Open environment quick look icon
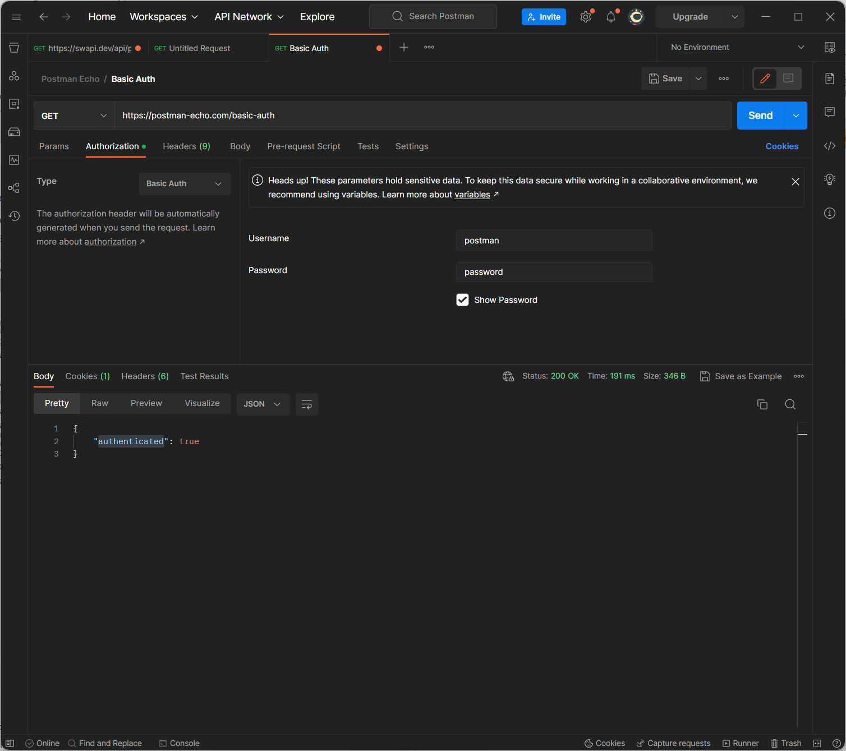The width and height of the screenshot is (846, 751). click(830, 48)
